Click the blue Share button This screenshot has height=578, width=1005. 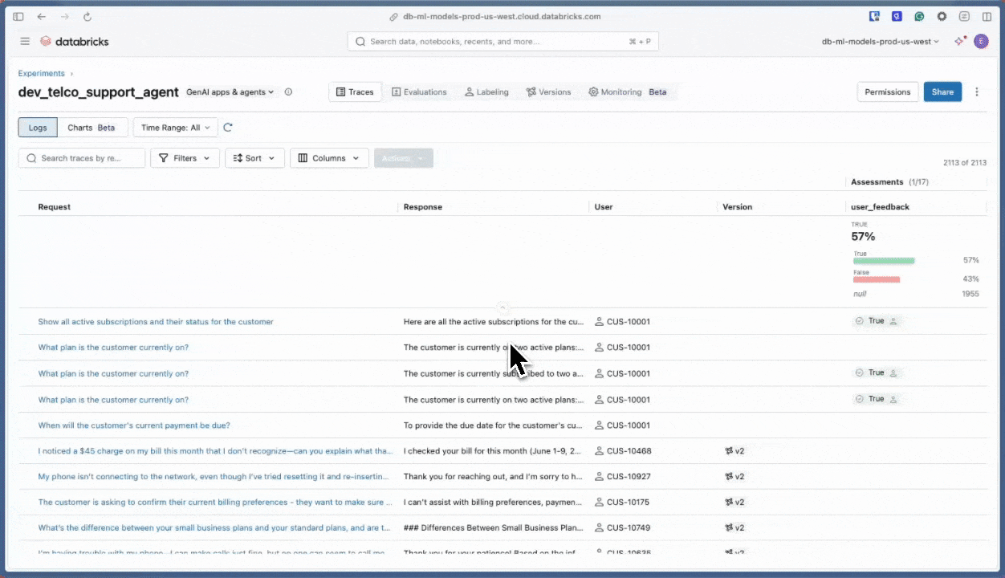[x=942, y=92]
